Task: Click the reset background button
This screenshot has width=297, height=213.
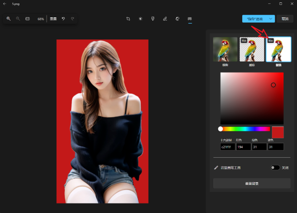Action: pos(252,183)
